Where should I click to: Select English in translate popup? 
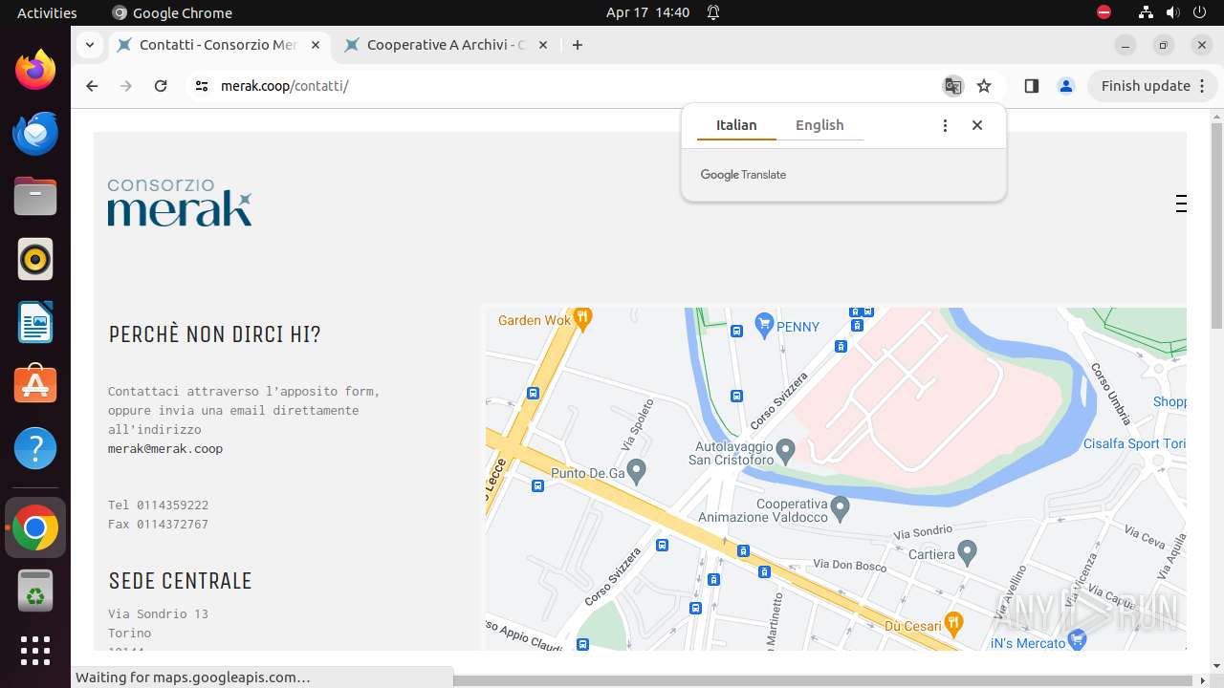tap(820, 125)
